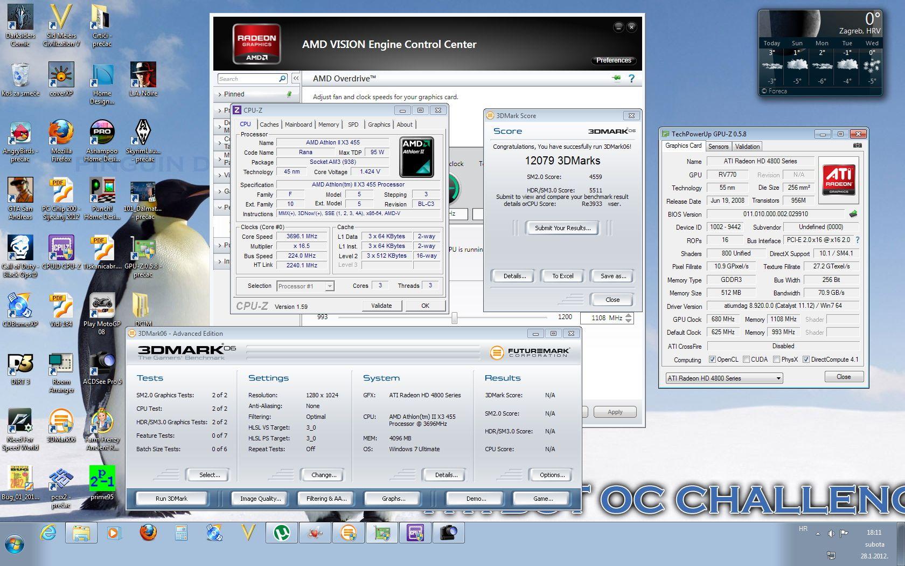Click the search magnifier in AMD Control Center
Image resolution: width=905 pixels, height=566 pixels.
pos(282,79)
